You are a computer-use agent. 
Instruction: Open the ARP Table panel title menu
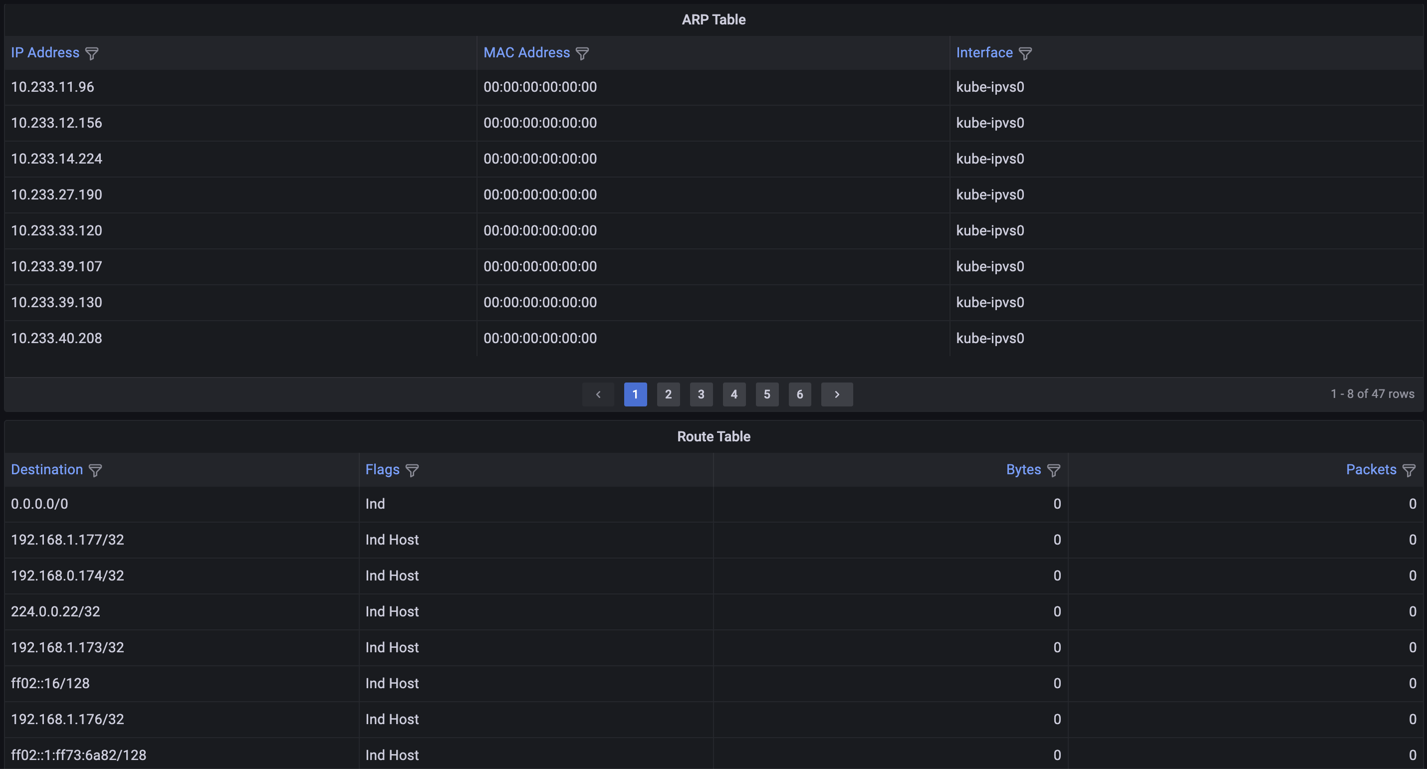[713, 19]
